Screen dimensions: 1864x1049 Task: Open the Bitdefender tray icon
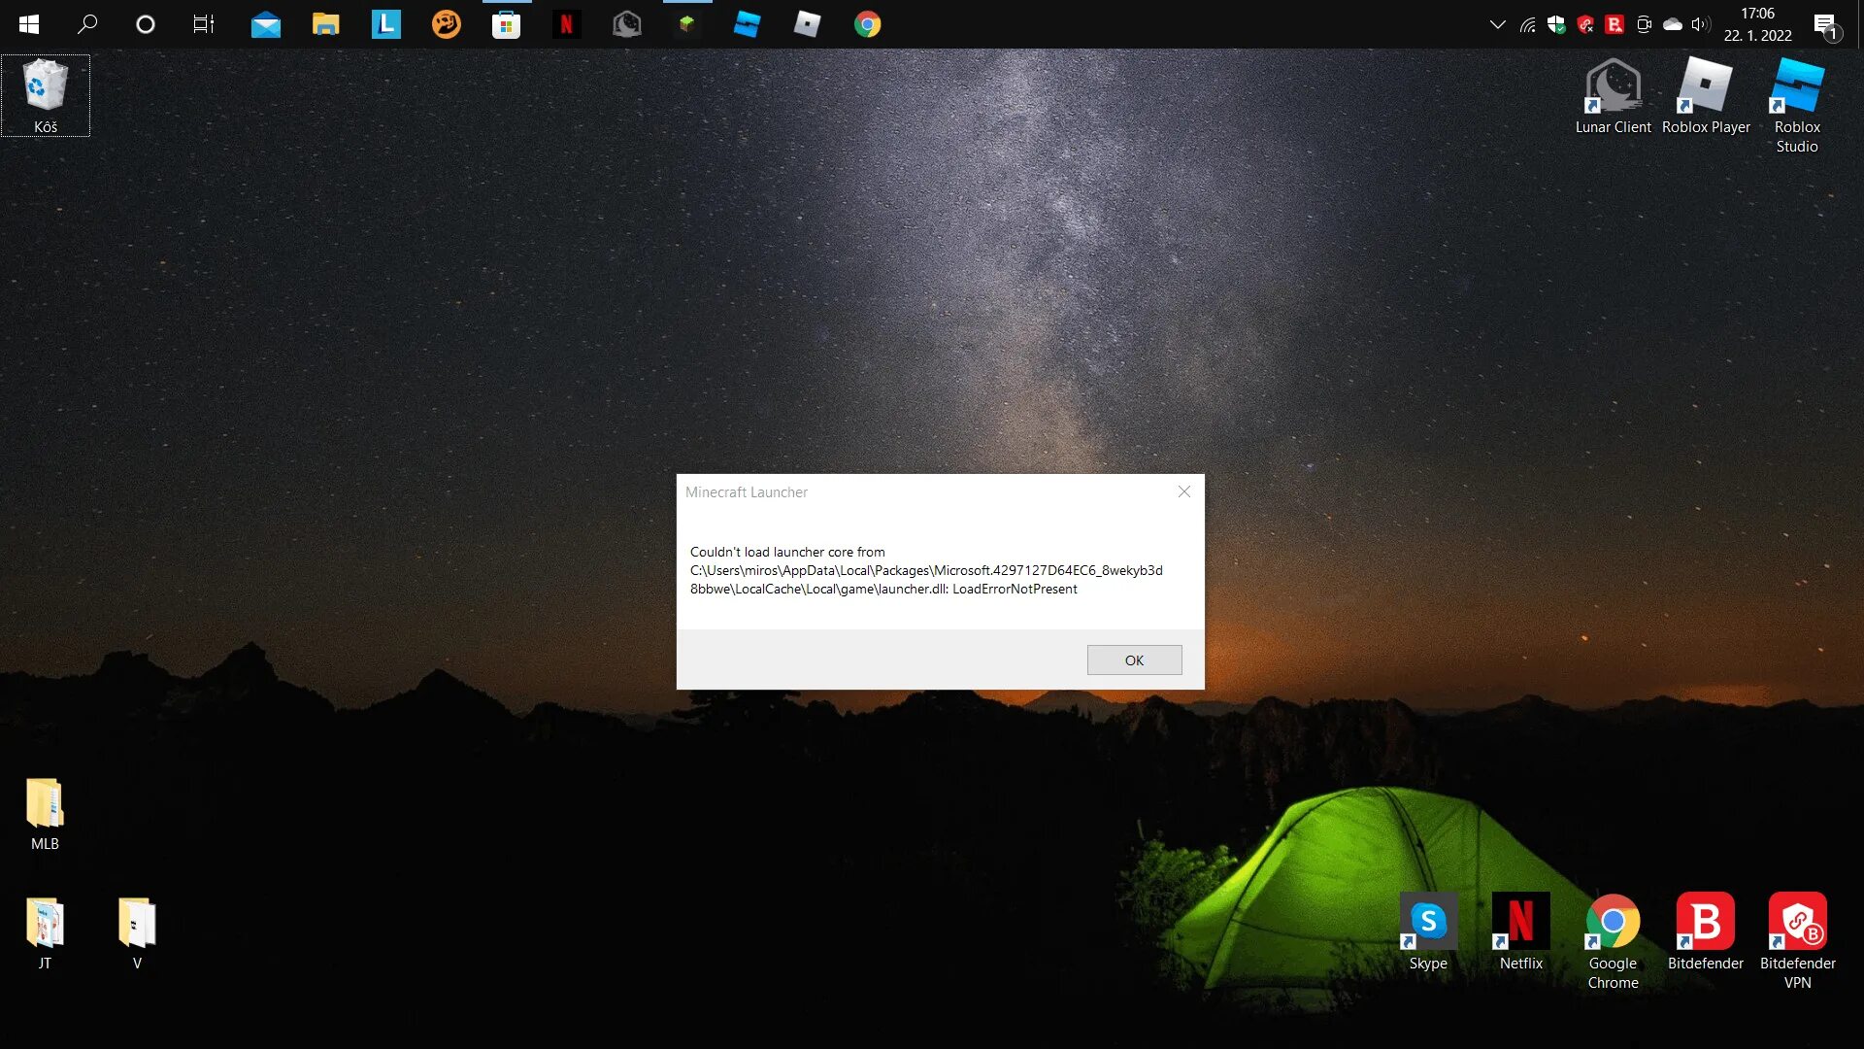[x=1614, y=24]
